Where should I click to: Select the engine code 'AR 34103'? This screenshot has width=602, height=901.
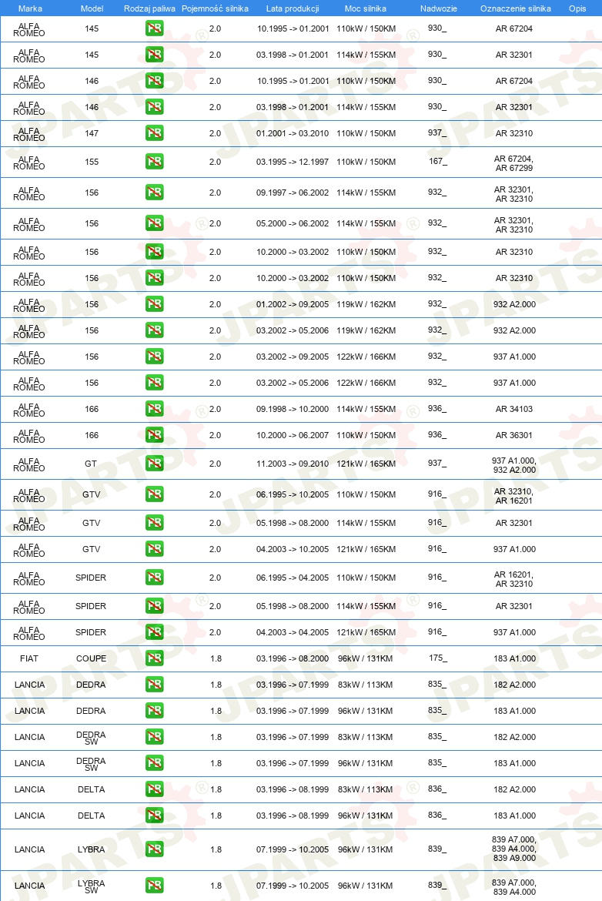coord(514,409)
